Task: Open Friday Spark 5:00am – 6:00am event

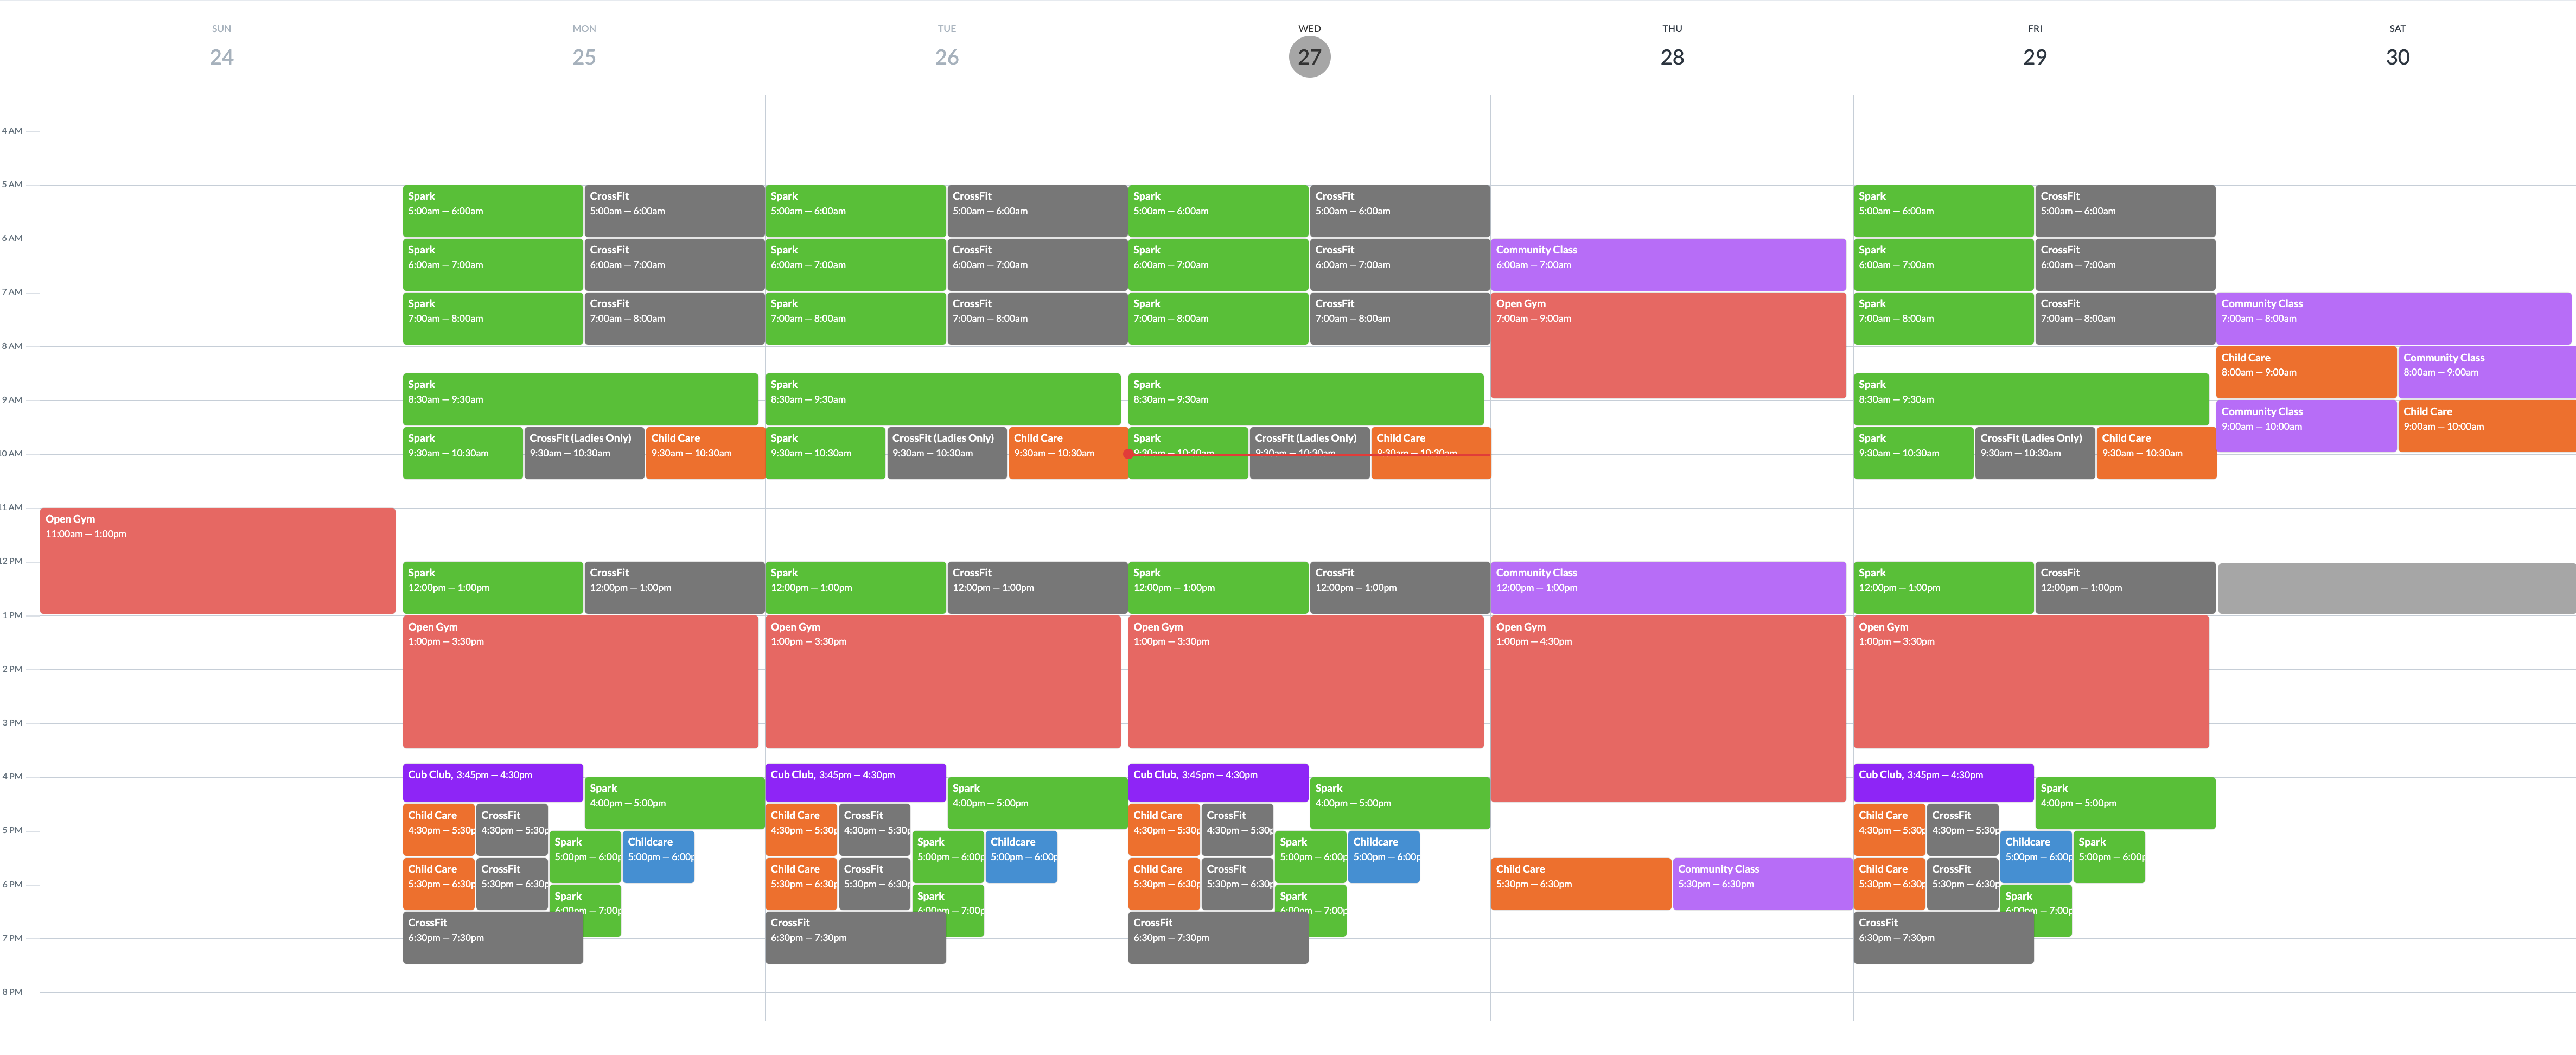Action: click(1943, 211)
